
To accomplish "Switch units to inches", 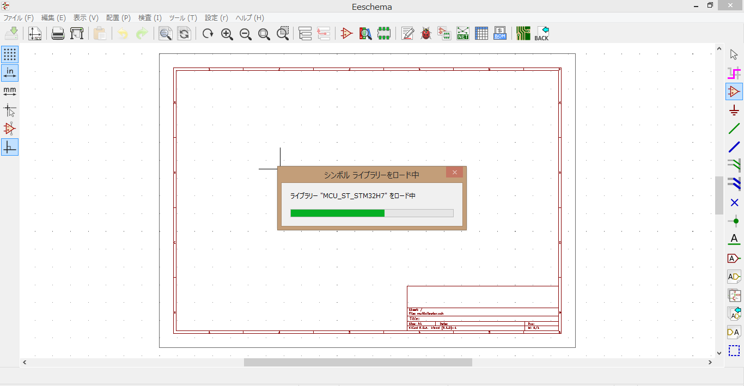I will pos(10,73).
